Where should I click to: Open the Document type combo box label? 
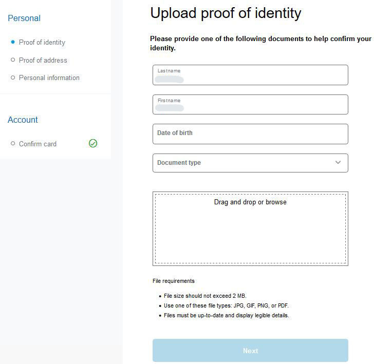pos(179,163)
